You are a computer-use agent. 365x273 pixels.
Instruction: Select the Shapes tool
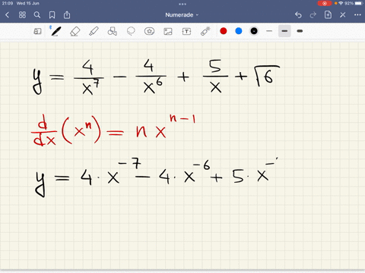(113, 31)
